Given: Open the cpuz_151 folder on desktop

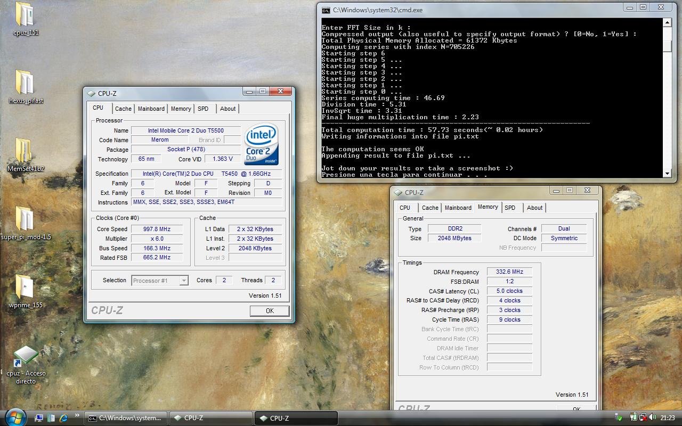Looking at the screenshot, I should coord(25,19).
